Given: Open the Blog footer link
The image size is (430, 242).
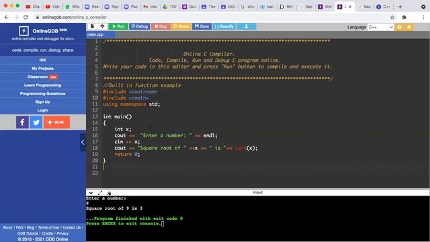Looking at the screenshot, I should tap(30, 227).
